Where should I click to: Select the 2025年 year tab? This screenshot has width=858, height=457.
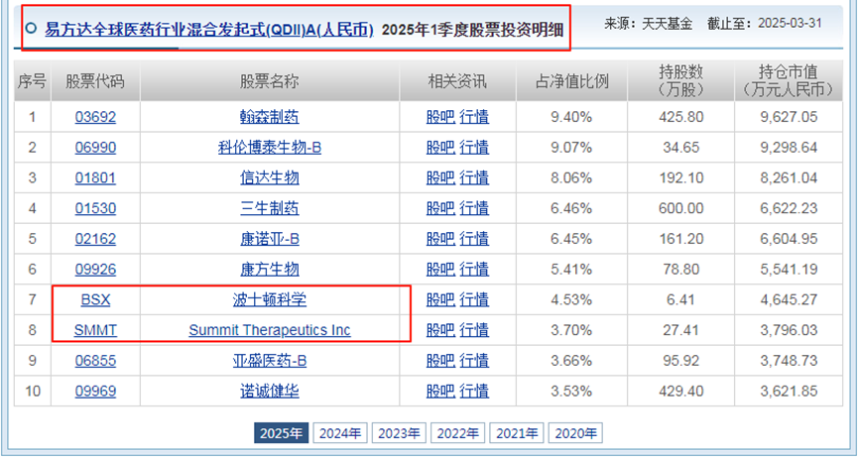click(x=282, y=433)
